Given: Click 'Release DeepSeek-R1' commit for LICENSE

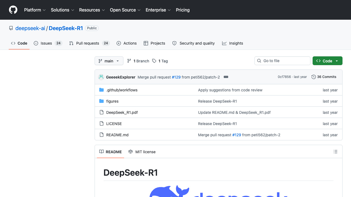Looking at the screenshot, I should point(217,124).
